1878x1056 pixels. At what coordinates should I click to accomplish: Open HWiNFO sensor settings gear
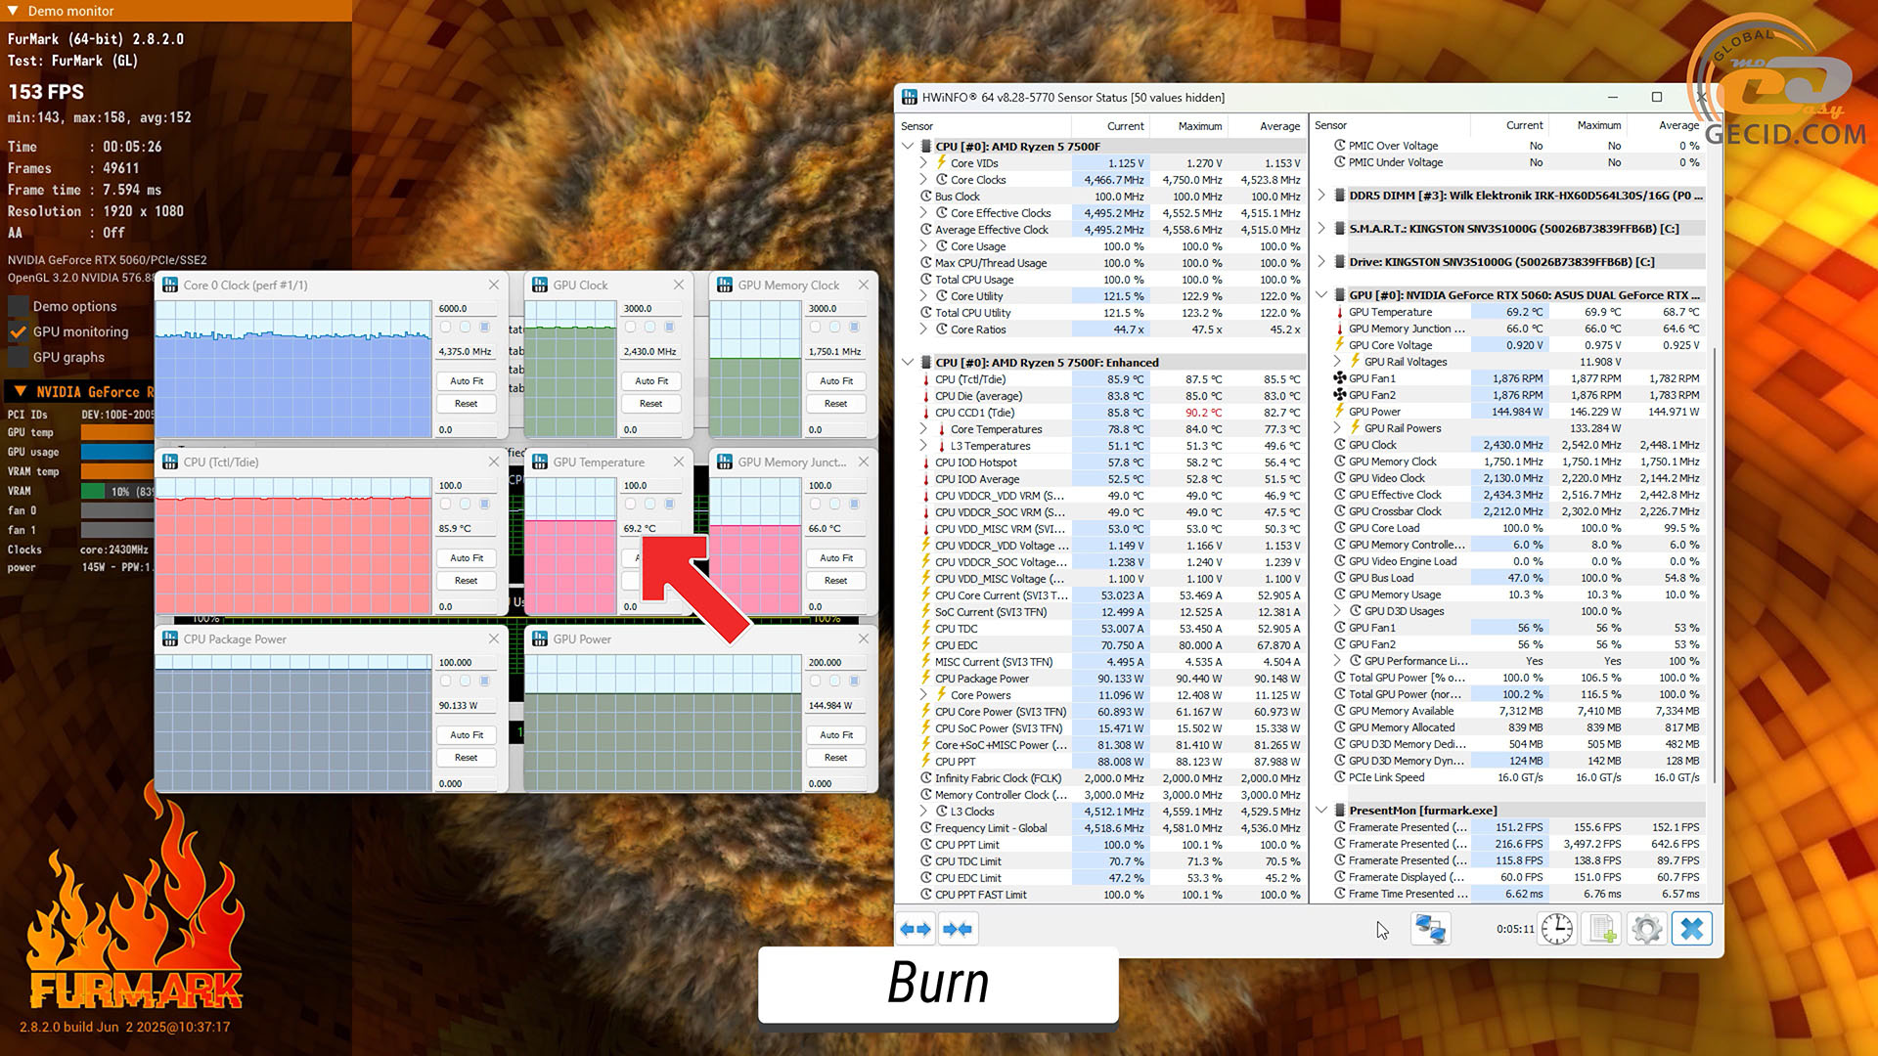[x=1647, y=929]
